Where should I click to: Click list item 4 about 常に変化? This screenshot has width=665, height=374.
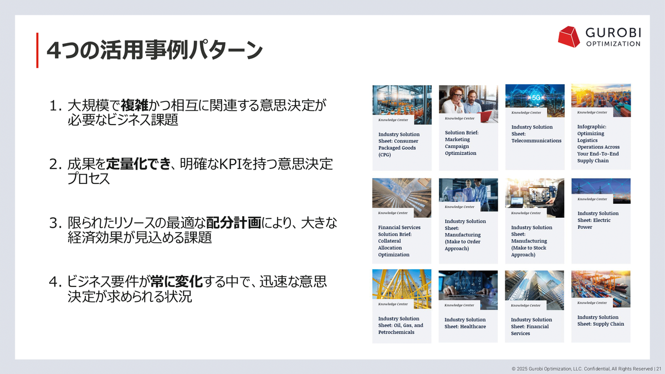188,289
